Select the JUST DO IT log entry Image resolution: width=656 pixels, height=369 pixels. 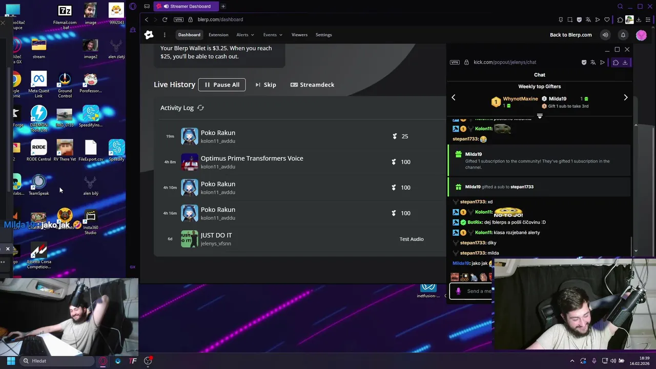[x=300, y=239]
